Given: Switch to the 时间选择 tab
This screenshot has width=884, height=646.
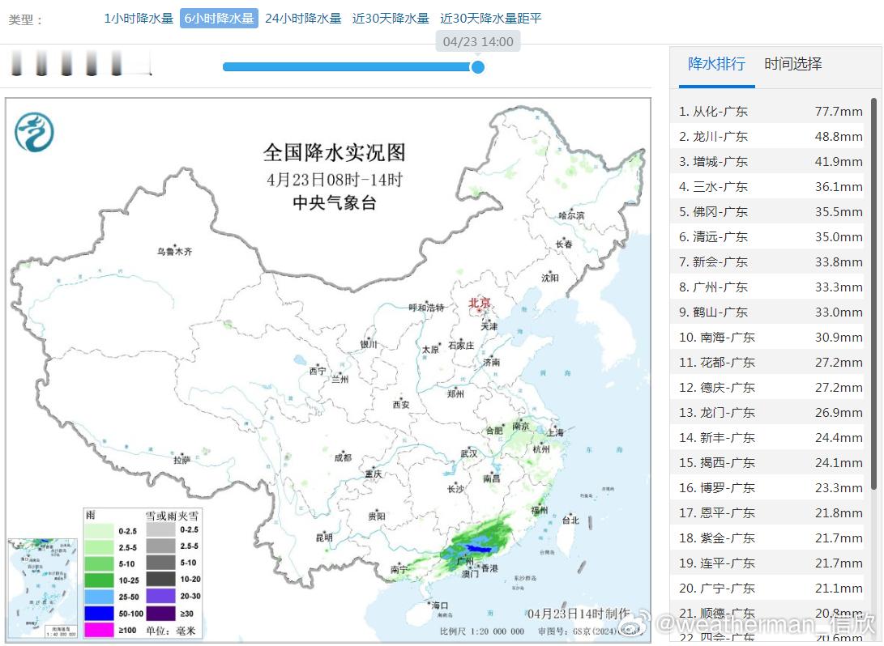Looking at the screenshot, I should tap(792, 65).
